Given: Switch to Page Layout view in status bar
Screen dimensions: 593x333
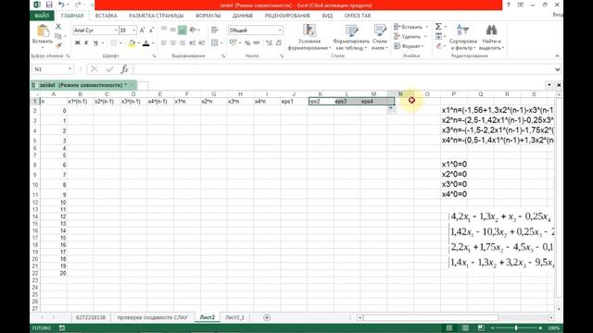Looking at the screenshot, I should pyautogui.click(x=465, y=327).
